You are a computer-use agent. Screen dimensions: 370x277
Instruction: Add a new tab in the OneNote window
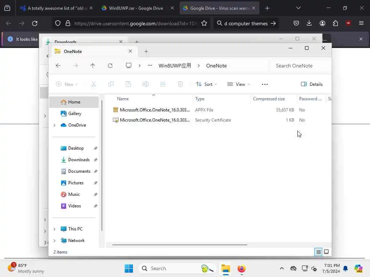146,51
